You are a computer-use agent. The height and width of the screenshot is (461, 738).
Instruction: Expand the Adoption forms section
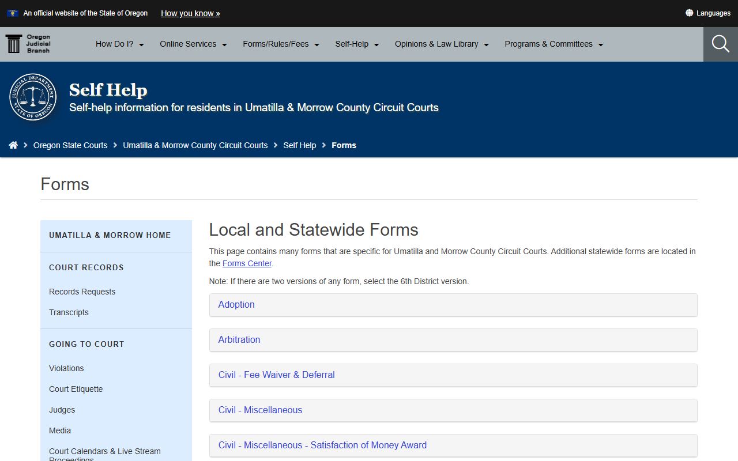(453, 305)
